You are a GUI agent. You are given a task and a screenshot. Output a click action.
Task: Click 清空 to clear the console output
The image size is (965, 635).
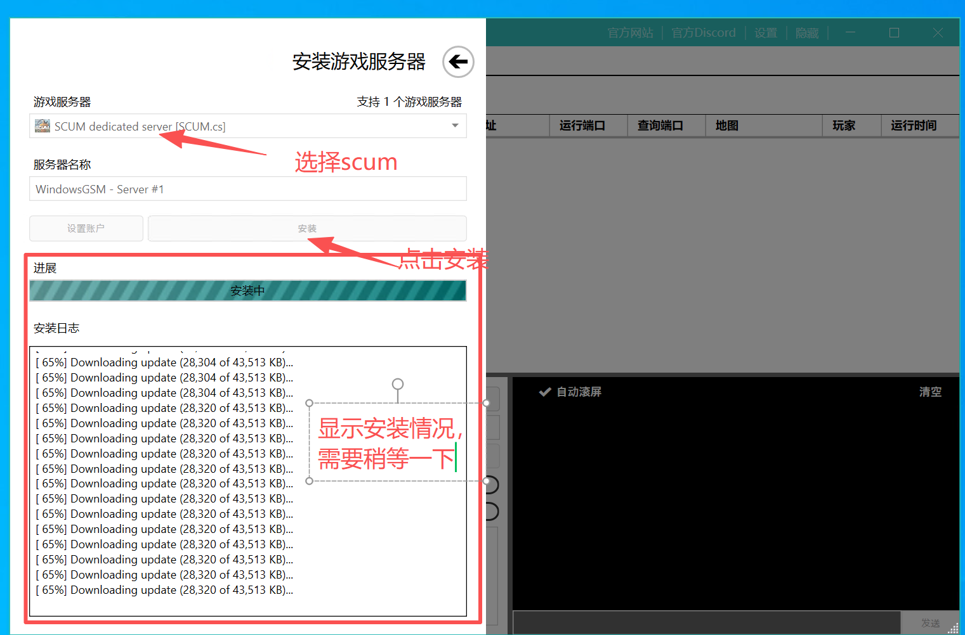click(930, 392)
